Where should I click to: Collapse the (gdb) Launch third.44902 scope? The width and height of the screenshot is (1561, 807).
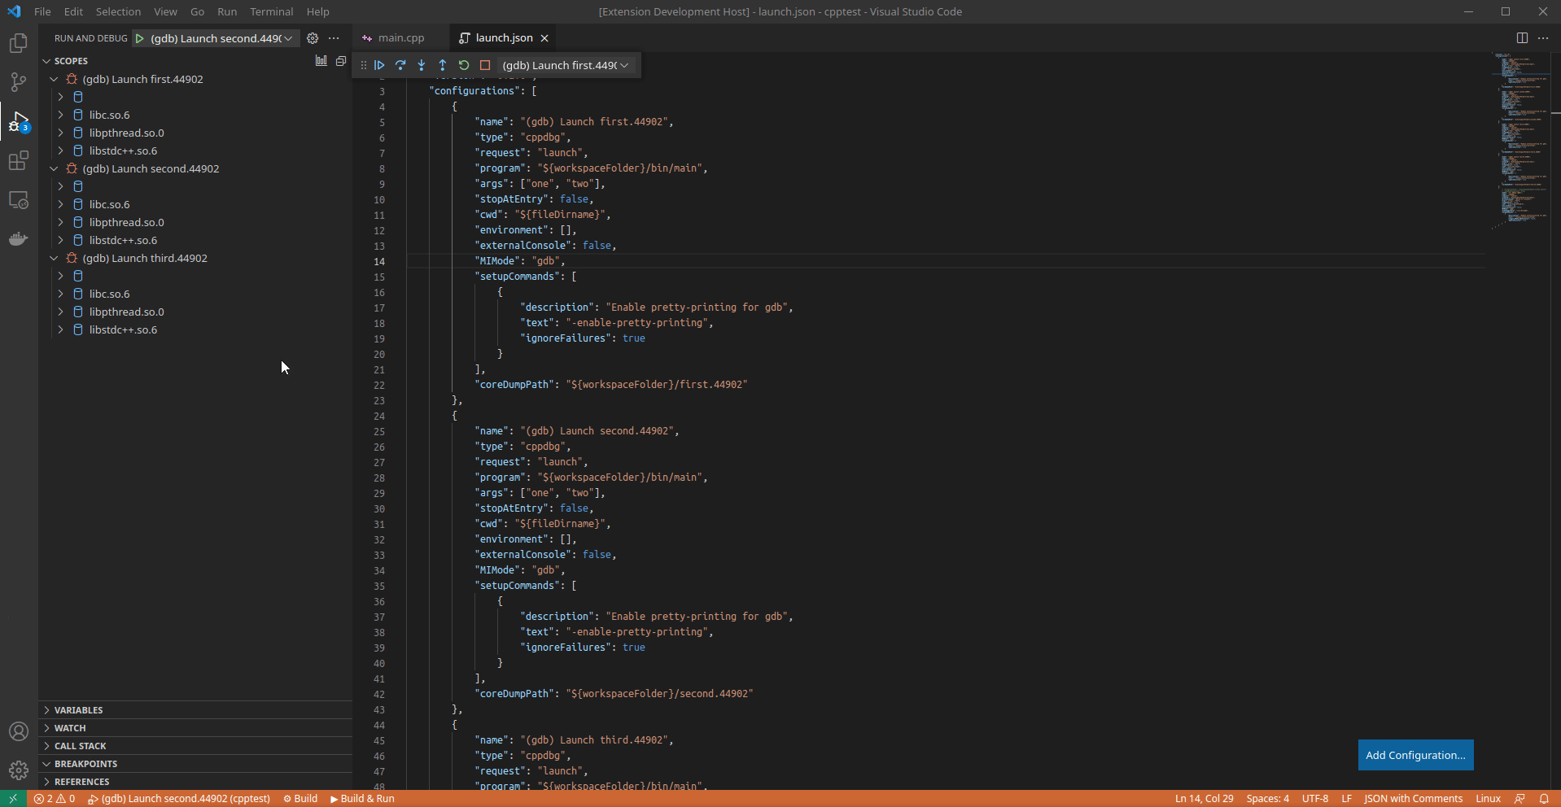54,258
